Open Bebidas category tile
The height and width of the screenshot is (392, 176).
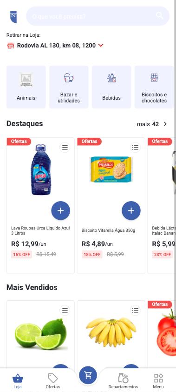(x=111, y=87)
